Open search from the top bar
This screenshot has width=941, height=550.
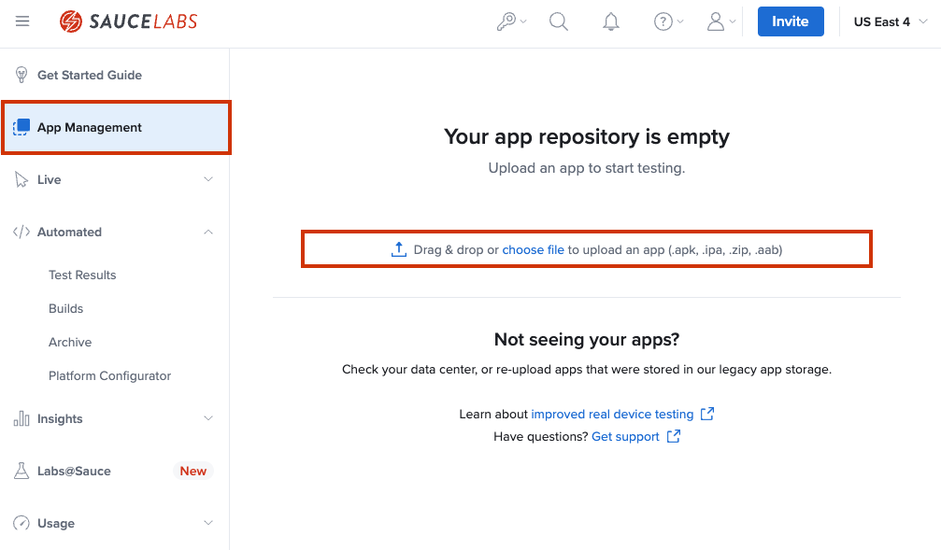coord(559,21)
